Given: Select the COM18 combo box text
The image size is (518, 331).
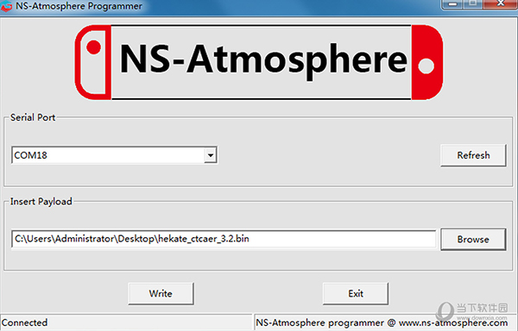Looking at the screenshot, I should tap(31, 155).
